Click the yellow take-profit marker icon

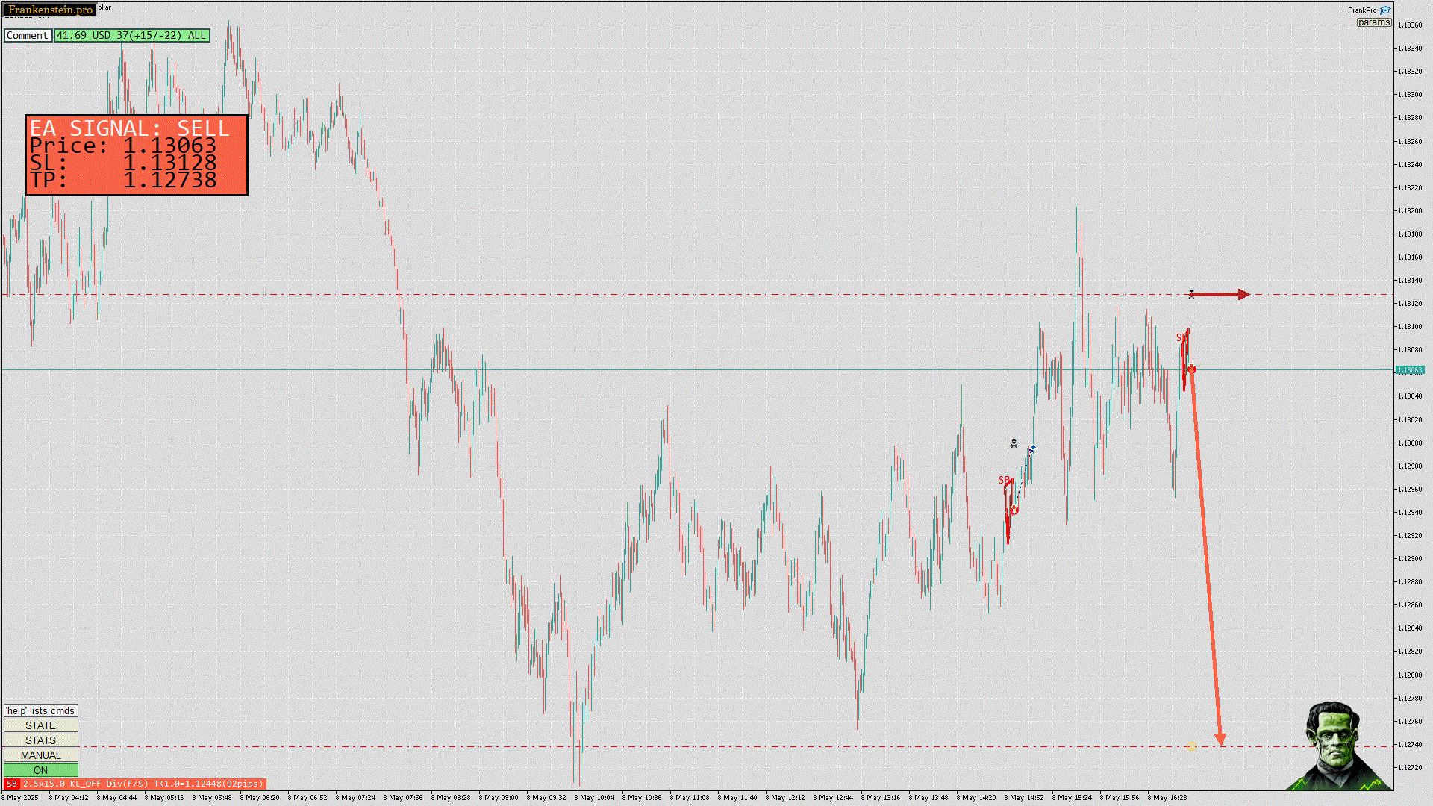(x=1192, y=746)
